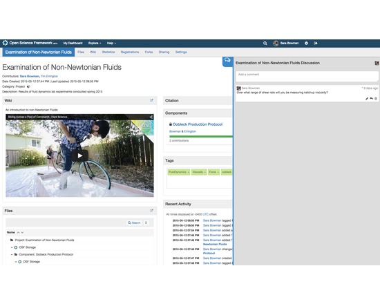Remove the Viscosity tag
The height and width of the screenshot is (304, 380).
point(205,172)
